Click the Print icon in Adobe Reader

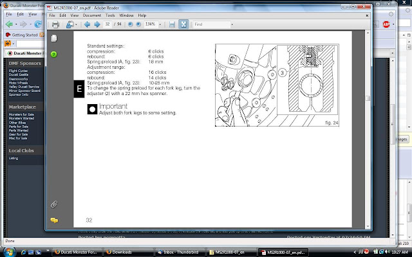coord(55,24)
